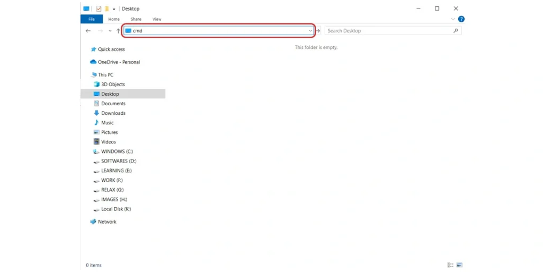The image size is (545, 272).
Task: Open the File ribbon tab
Action: [92, 19]
